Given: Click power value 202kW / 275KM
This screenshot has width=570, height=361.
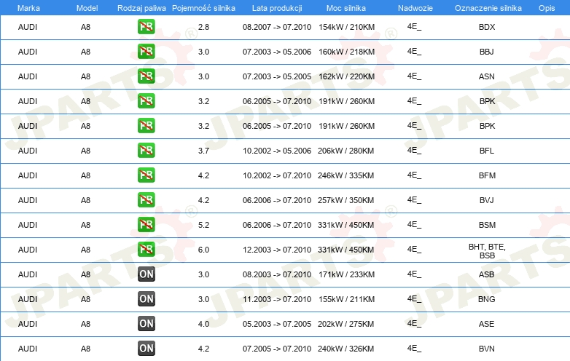Looking at the screenshot, I should (x=345, y=324).
